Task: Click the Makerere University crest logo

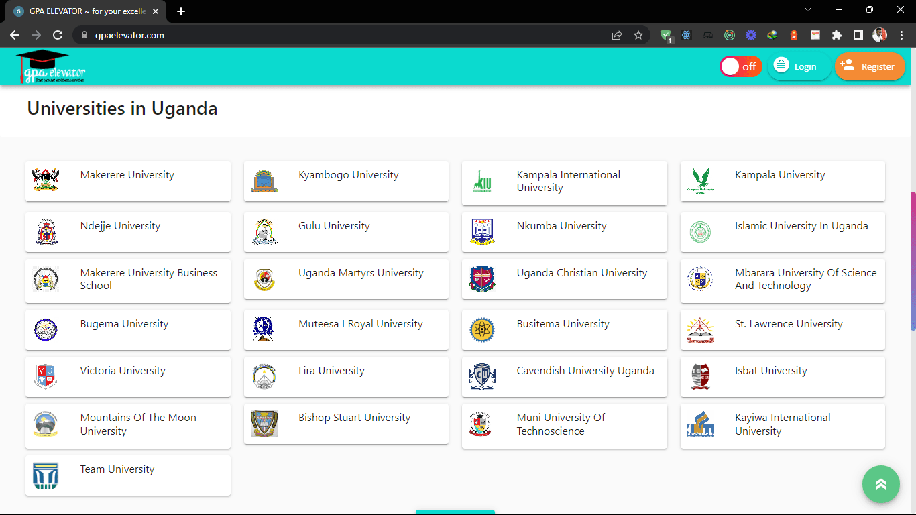Action: click(46, 180)
